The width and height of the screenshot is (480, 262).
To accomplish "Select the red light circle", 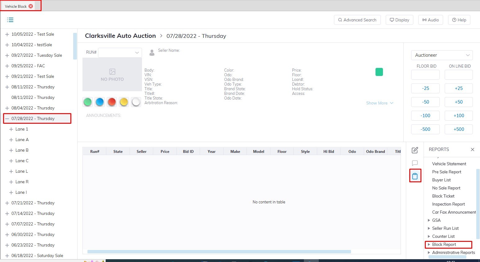I will coord(112,102).
